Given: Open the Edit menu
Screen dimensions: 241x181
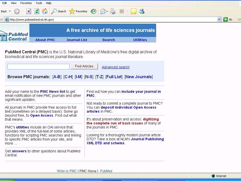Looking at the screenshot, I should [5, 3].
